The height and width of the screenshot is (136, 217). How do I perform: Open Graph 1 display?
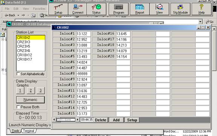(20, 91)
